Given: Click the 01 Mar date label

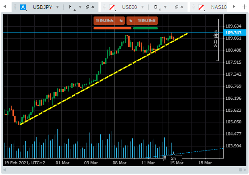Looking at the screenshot, I should (x=62, y=163).
